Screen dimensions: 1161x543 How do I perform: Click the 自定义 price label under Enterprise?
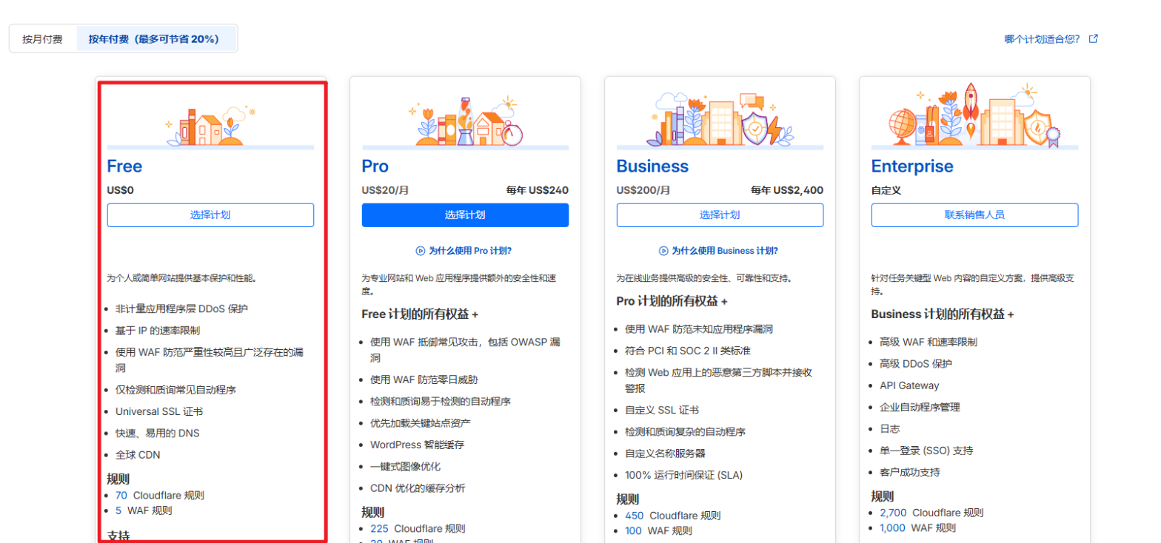(886, 190)
